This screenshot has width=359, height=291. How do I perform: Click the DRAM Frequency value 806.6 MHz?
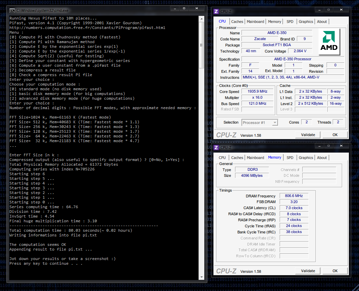294,196
